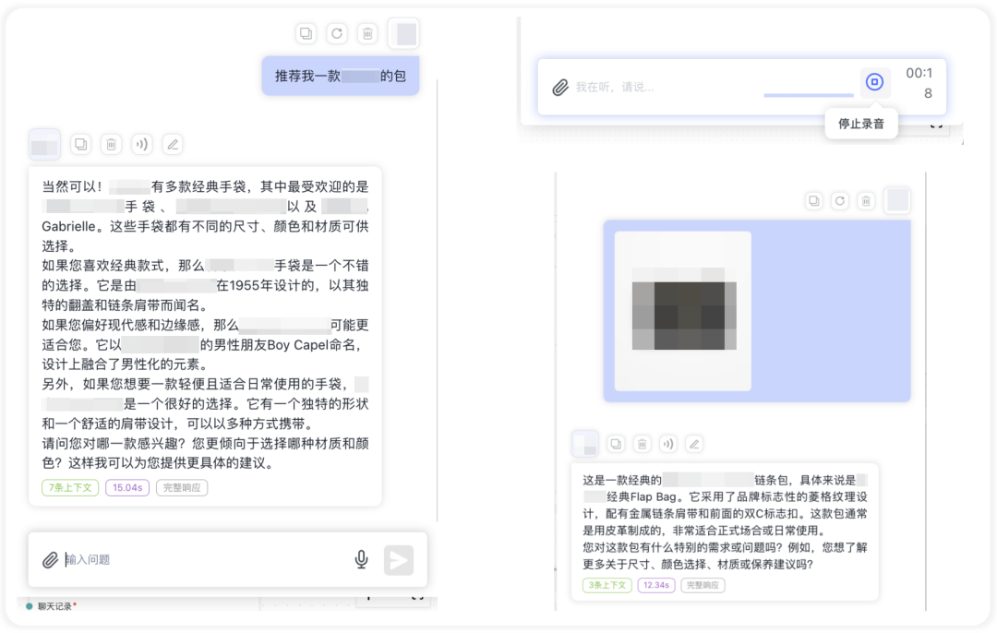
Task: Attach file in the '我在听' recording box
Action: click(560, 87)
